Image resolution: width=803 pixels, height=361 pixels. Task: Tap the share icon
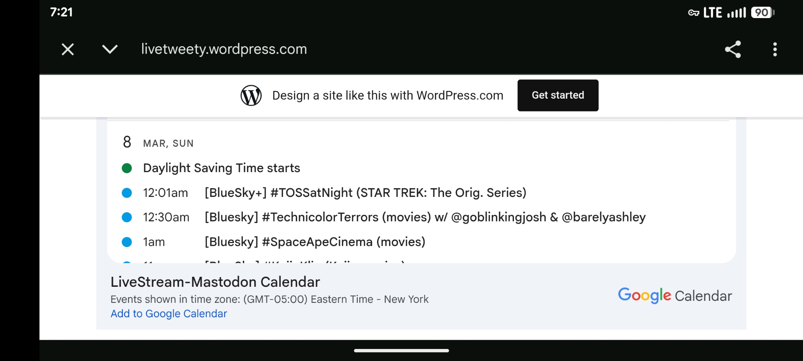tap(733, 49)
